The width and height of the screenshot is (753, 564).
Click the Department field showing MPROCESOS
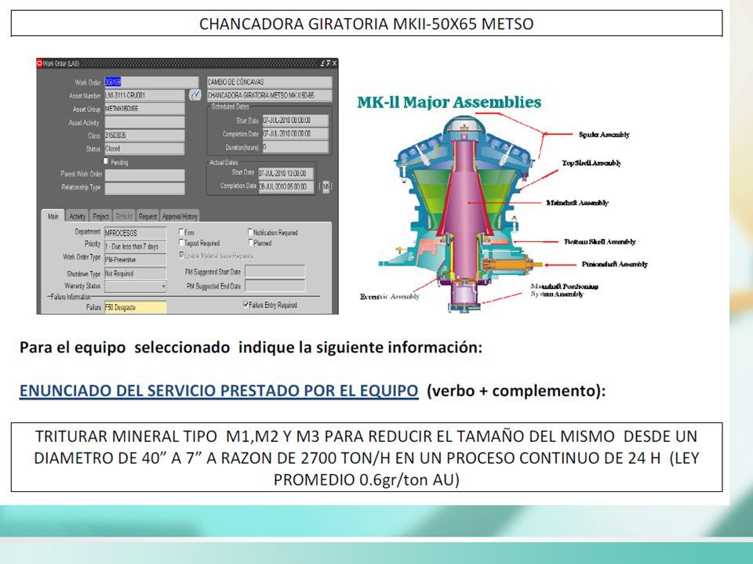[x=136, y=233]
